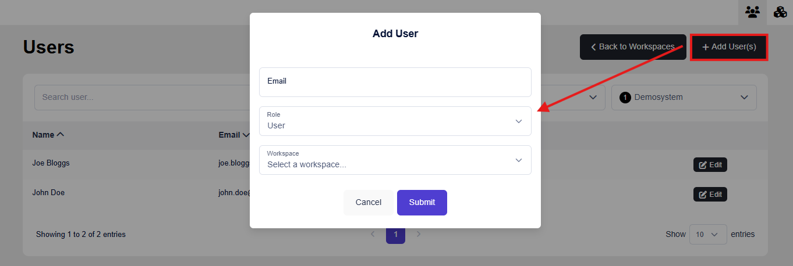Open the users icon in top bar
This screenshot has height=266, width=793.
point(752,12)
